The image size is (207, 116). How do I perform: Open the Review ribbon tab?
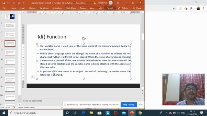83,8
